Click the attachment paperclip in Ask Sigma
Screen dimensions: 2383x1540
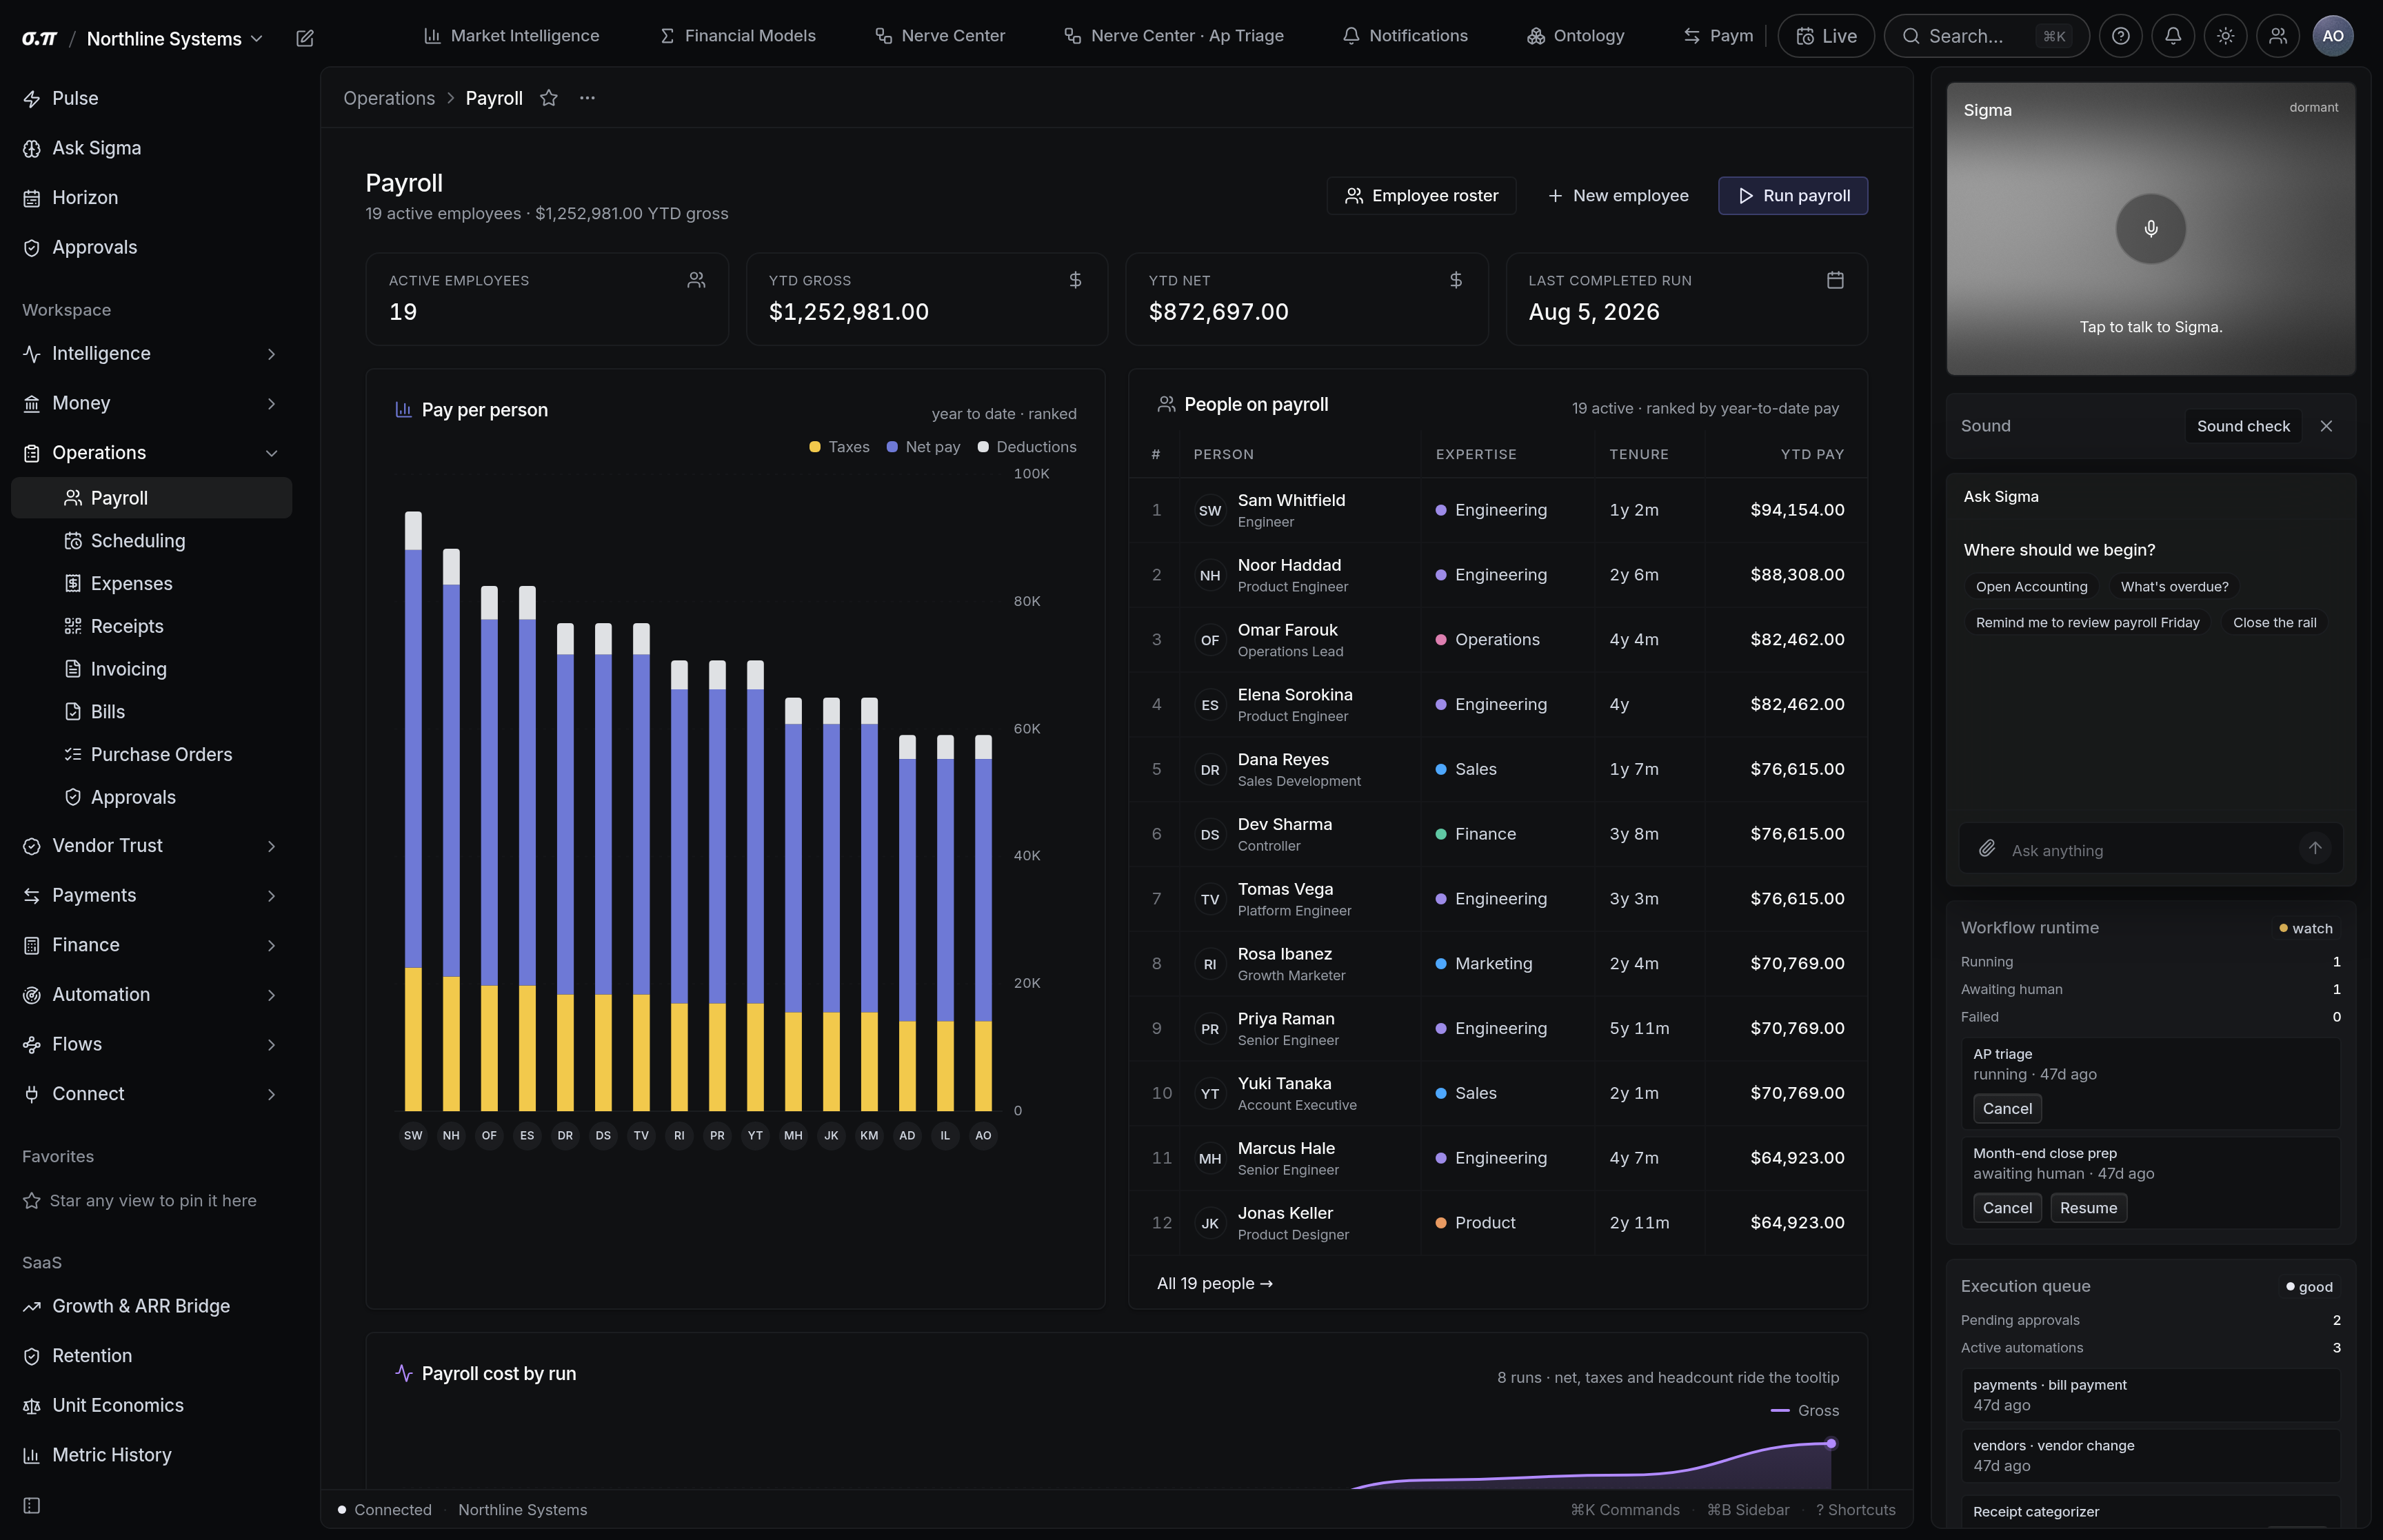tap(1987, 849)
